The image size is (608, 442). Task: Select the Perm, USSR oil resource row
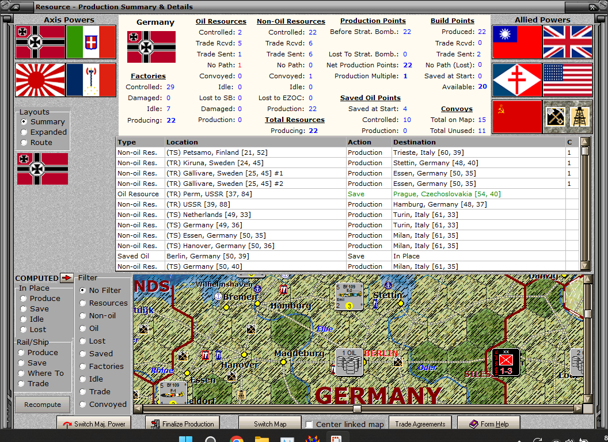tap(347, 194)
